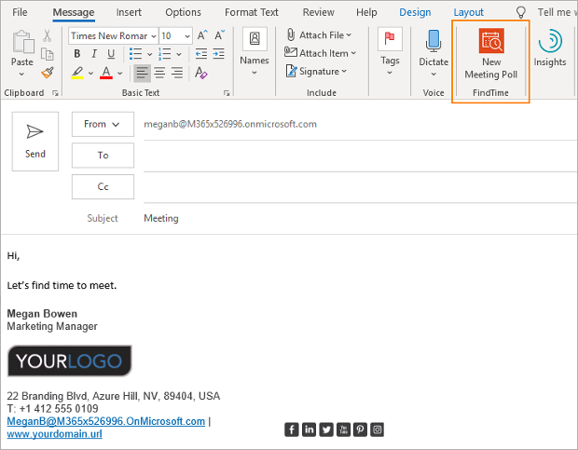Apply red font color

[x=106, y=73]
